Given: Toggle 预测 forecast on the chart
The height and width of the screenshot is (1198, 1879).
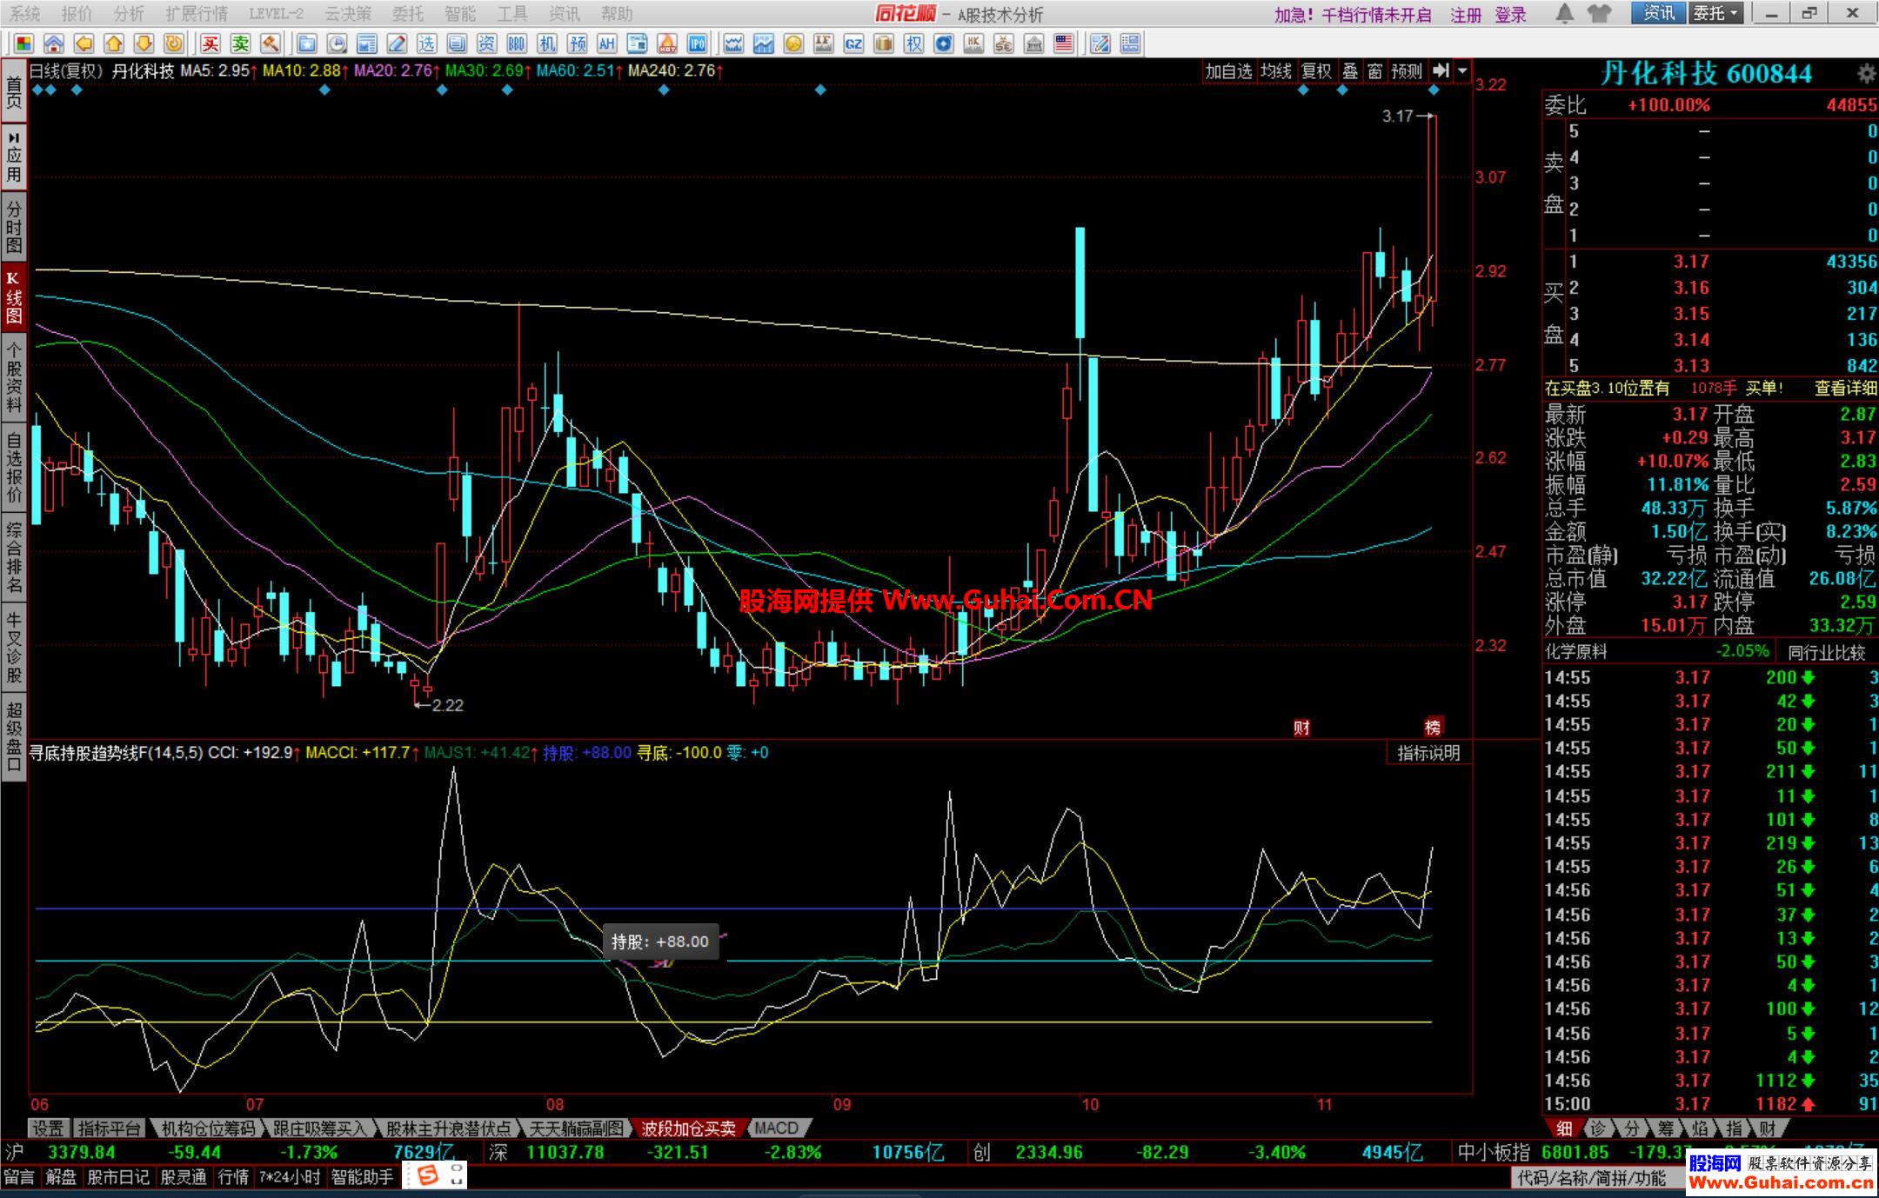Looking at the screenshot, I should pos(1407,71).
